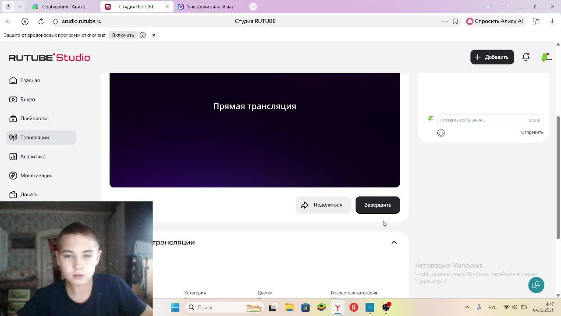Click the address bar studio.rutube.ru
This screenshot has height=316, width=561.
coord(82,21)
